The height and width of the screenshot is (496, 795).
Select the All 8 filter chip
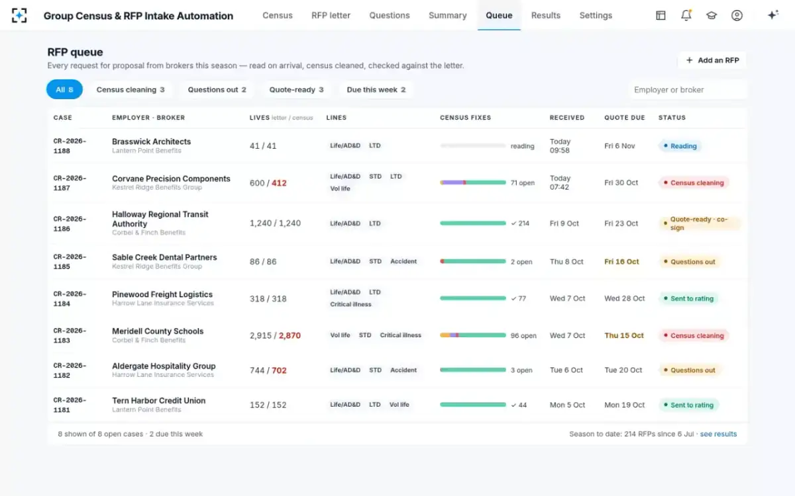tap(64, 90)
